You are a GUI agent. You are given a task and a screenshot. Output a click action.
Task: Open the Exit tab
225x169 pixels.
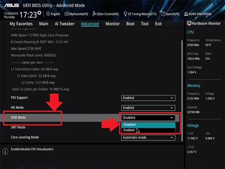tap(158, 24)
